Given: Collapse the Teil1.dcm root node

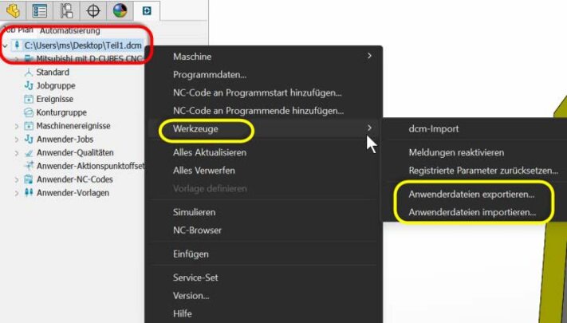Looking at the screenshot, I should (x=6, y=46).
